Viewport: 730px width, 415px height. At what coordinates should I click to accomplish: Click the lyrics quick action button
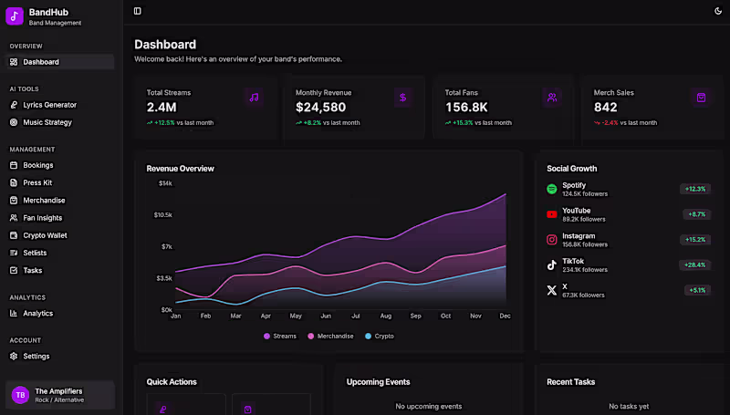(186, 404)
